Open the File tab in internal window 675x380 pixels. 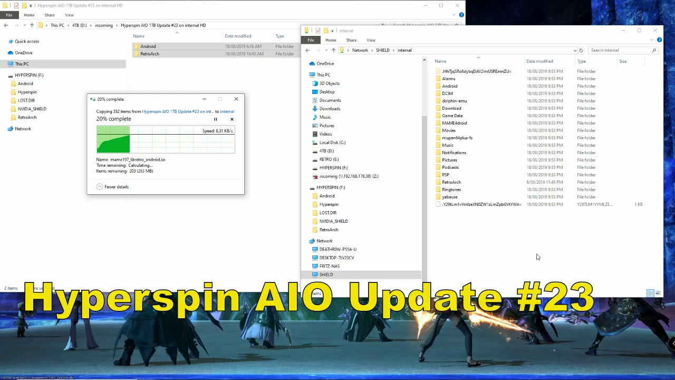(311, 40)
